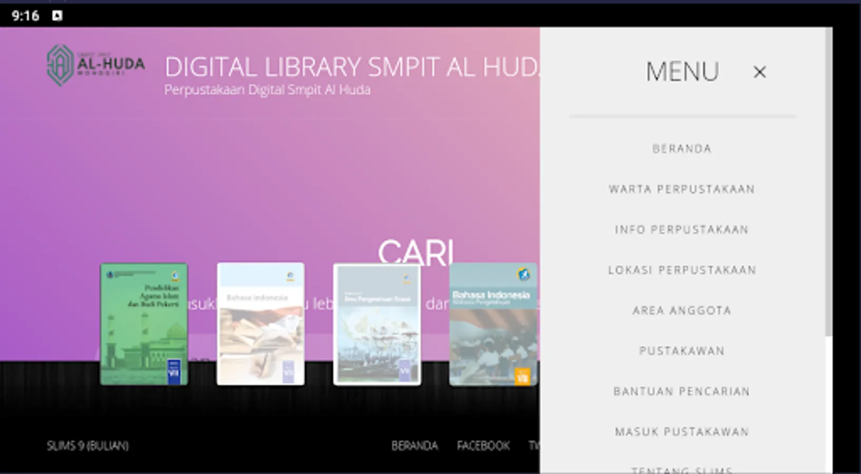The height and width of the screenshot is (474, 861).
Task: Select Warta Perpustakaan menu item
Action: coord(682,190)
